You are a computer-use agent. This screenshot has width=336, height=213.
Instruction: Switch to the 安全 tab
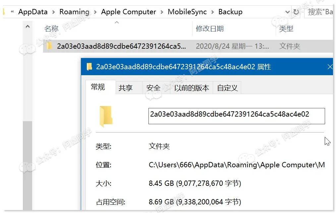point(153,88)
